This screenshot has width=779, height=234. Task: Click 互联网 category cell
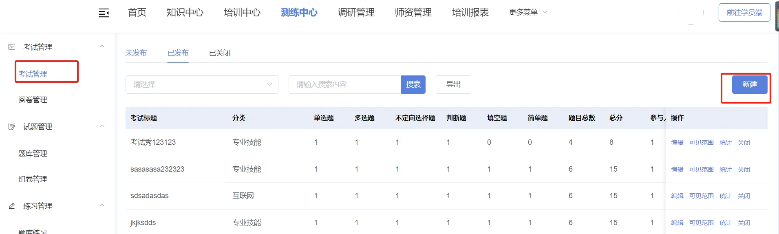243,196
